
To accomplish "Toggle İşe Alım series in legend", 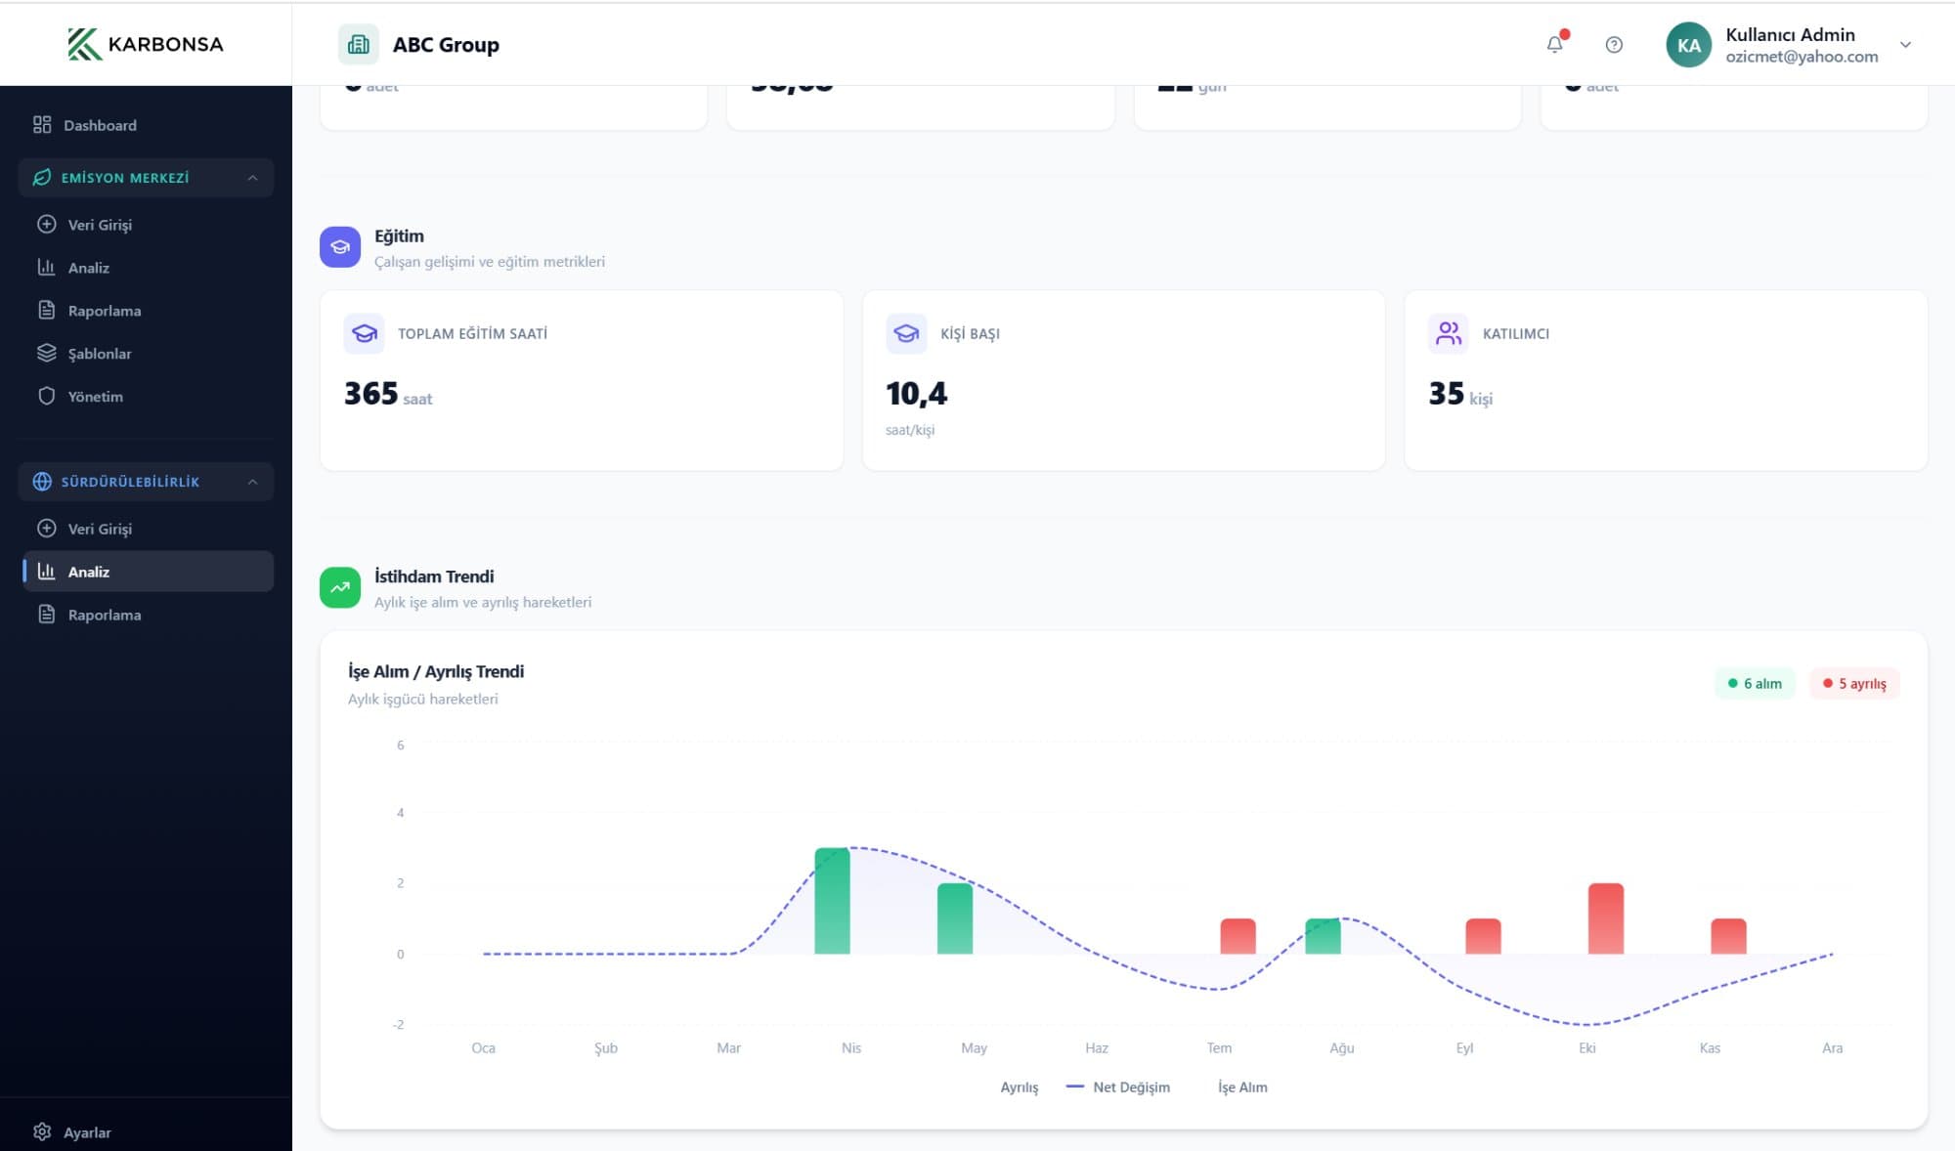I will [1241, 1087].
